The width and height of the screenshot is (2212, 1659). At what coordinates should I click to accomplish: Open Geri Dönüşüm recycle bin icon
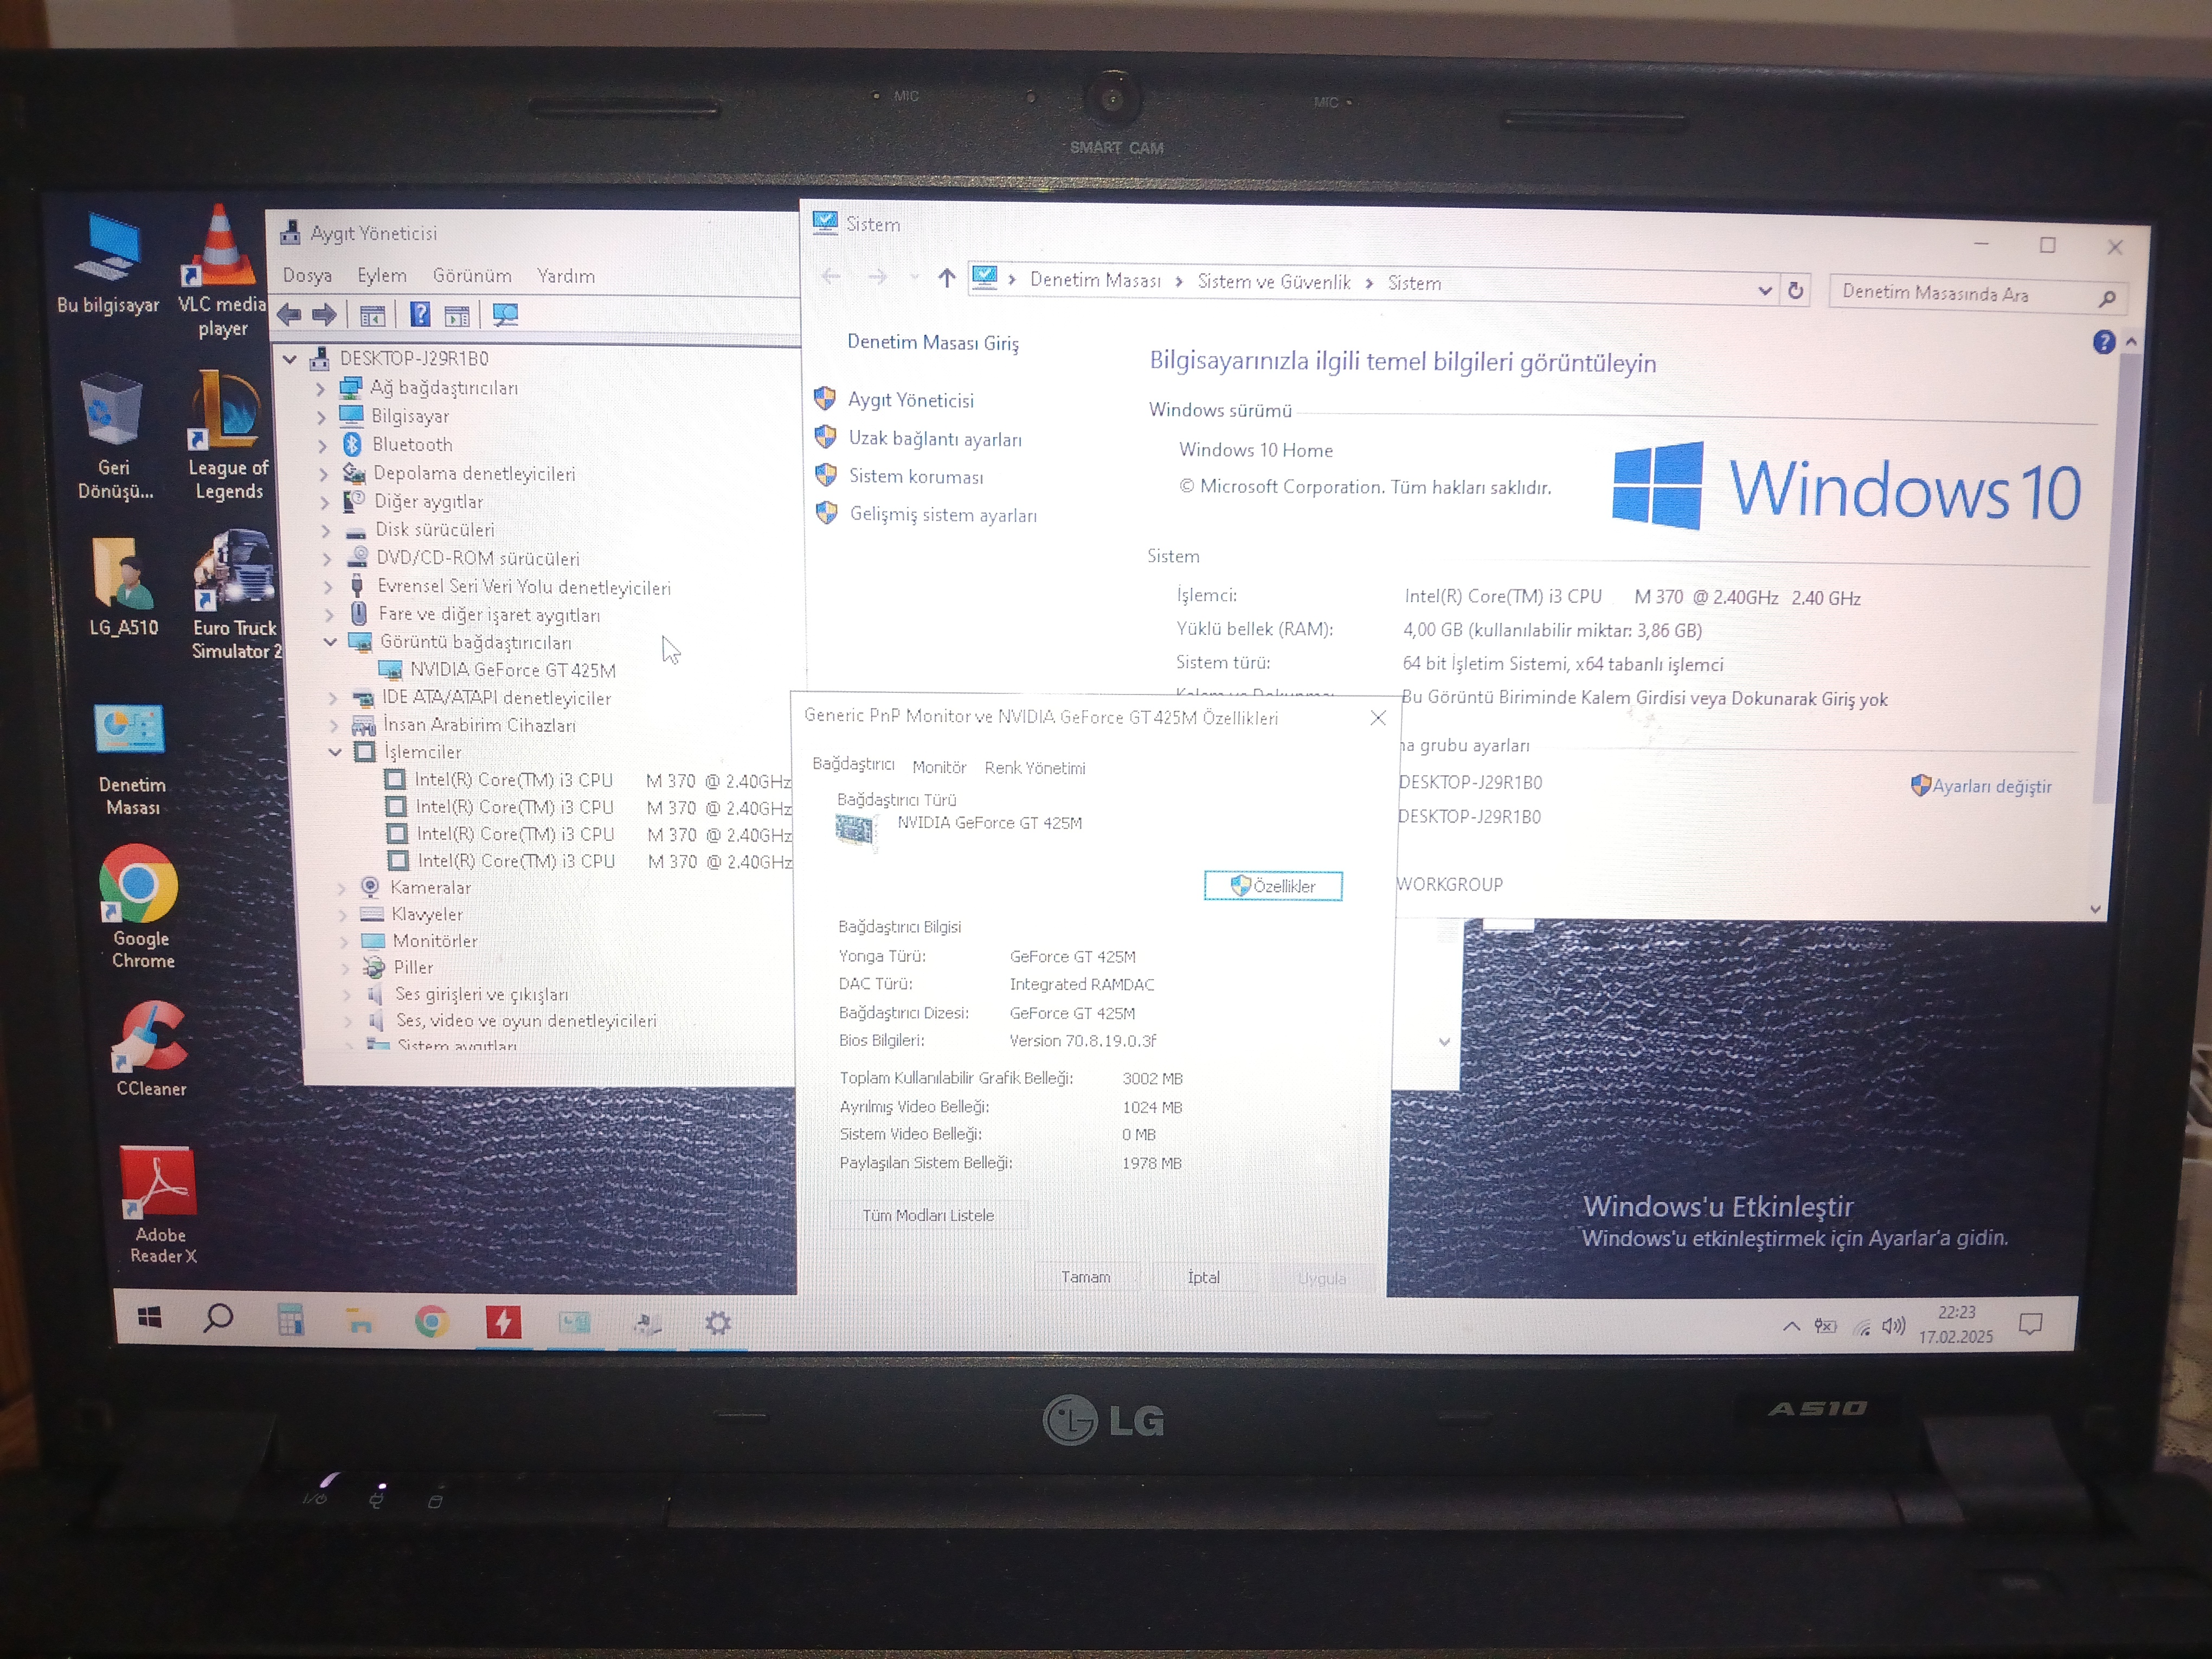(114, 436)
